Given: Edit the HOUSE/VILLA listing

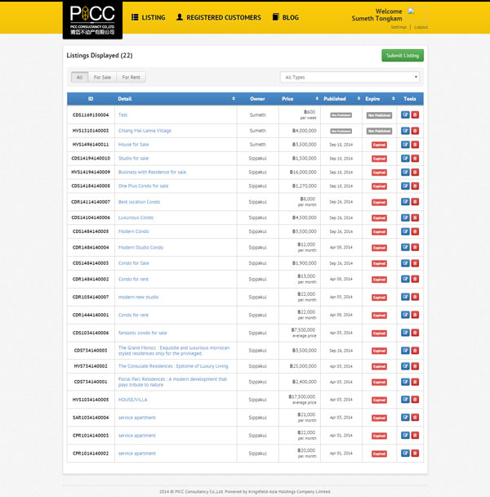Looking at the screenshot, I should pos(405,400).
